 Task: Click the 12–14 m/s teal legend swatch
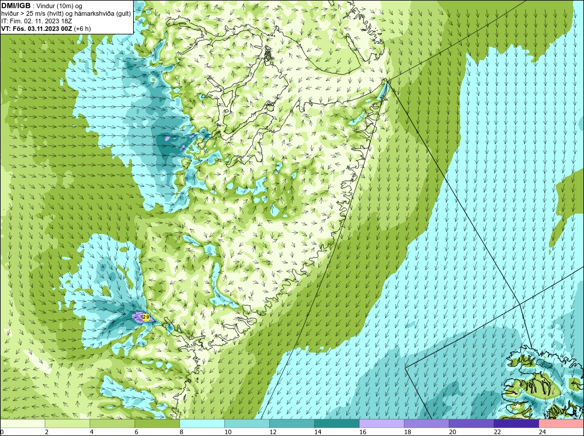pyautogui.click(x=292, y=424)
